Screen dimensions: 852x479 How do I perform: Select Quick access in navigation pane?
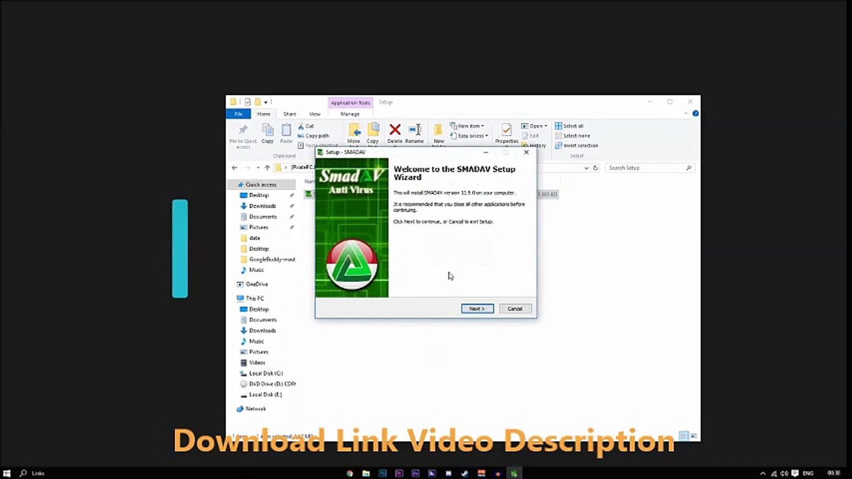(261, 184)
